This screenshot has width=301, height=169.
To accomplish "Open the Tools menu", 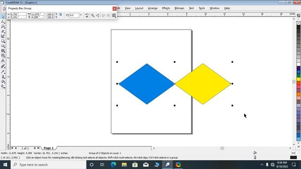I will 202,8.
